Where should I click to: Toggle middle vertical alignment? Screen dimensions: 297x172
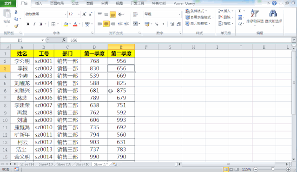106,14
